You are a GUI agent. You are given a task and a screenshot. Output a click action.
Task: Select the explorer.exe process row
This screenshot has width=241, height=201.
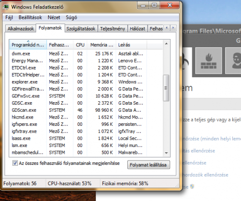coord(86,82)
